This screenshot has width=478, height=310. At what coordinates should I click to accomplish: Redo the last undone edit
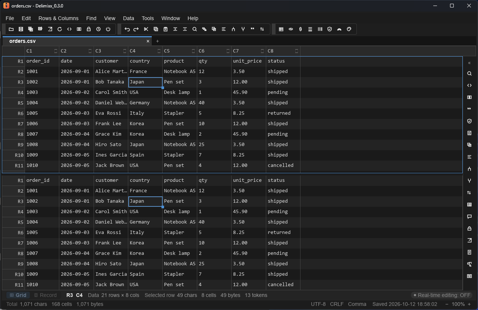pos(136,29)
